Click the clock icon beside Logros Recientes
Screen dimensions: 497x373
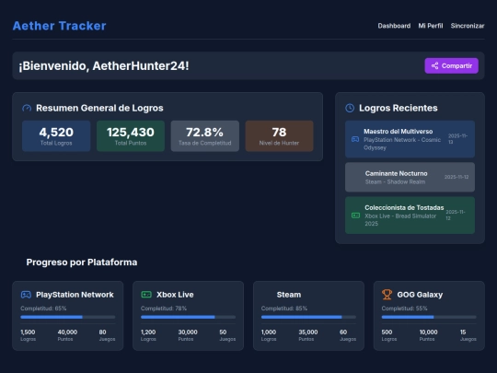tap(350, 108)
